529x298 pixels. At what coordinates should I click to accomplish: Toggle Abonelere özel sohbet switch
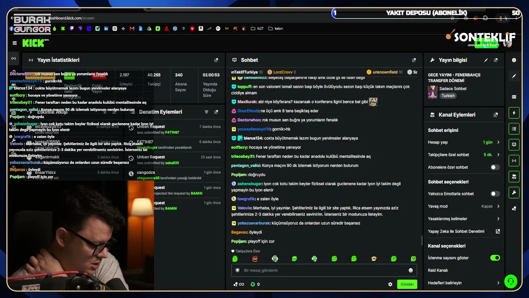(x=495, y=167)
